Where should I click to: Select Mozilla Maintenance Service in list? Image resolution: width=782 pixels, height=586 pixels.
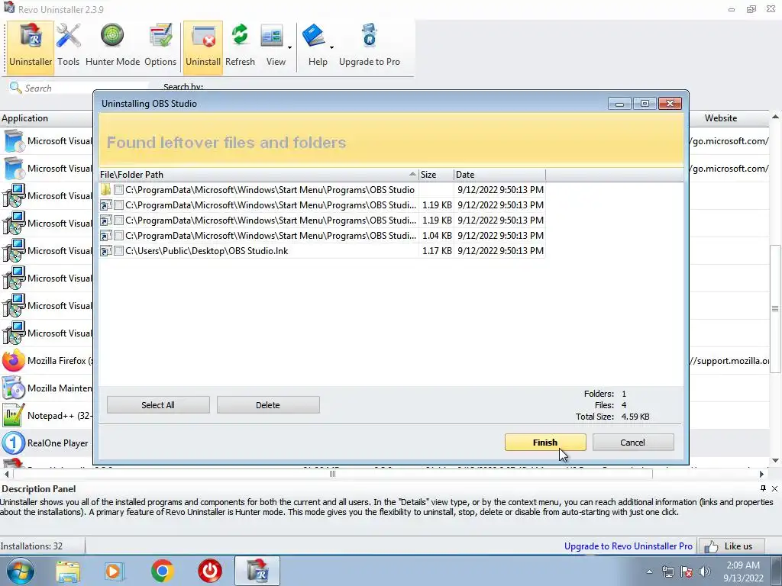(x=47, y=388)
